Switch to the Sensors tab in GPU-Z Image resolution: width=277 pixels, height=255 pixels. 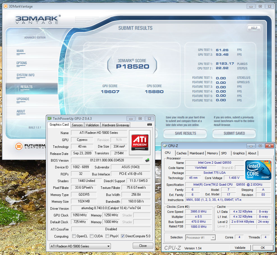coord(77,125)
